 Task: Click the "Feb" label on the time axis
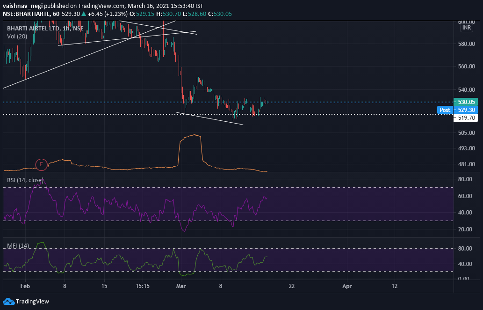(25, 286)
